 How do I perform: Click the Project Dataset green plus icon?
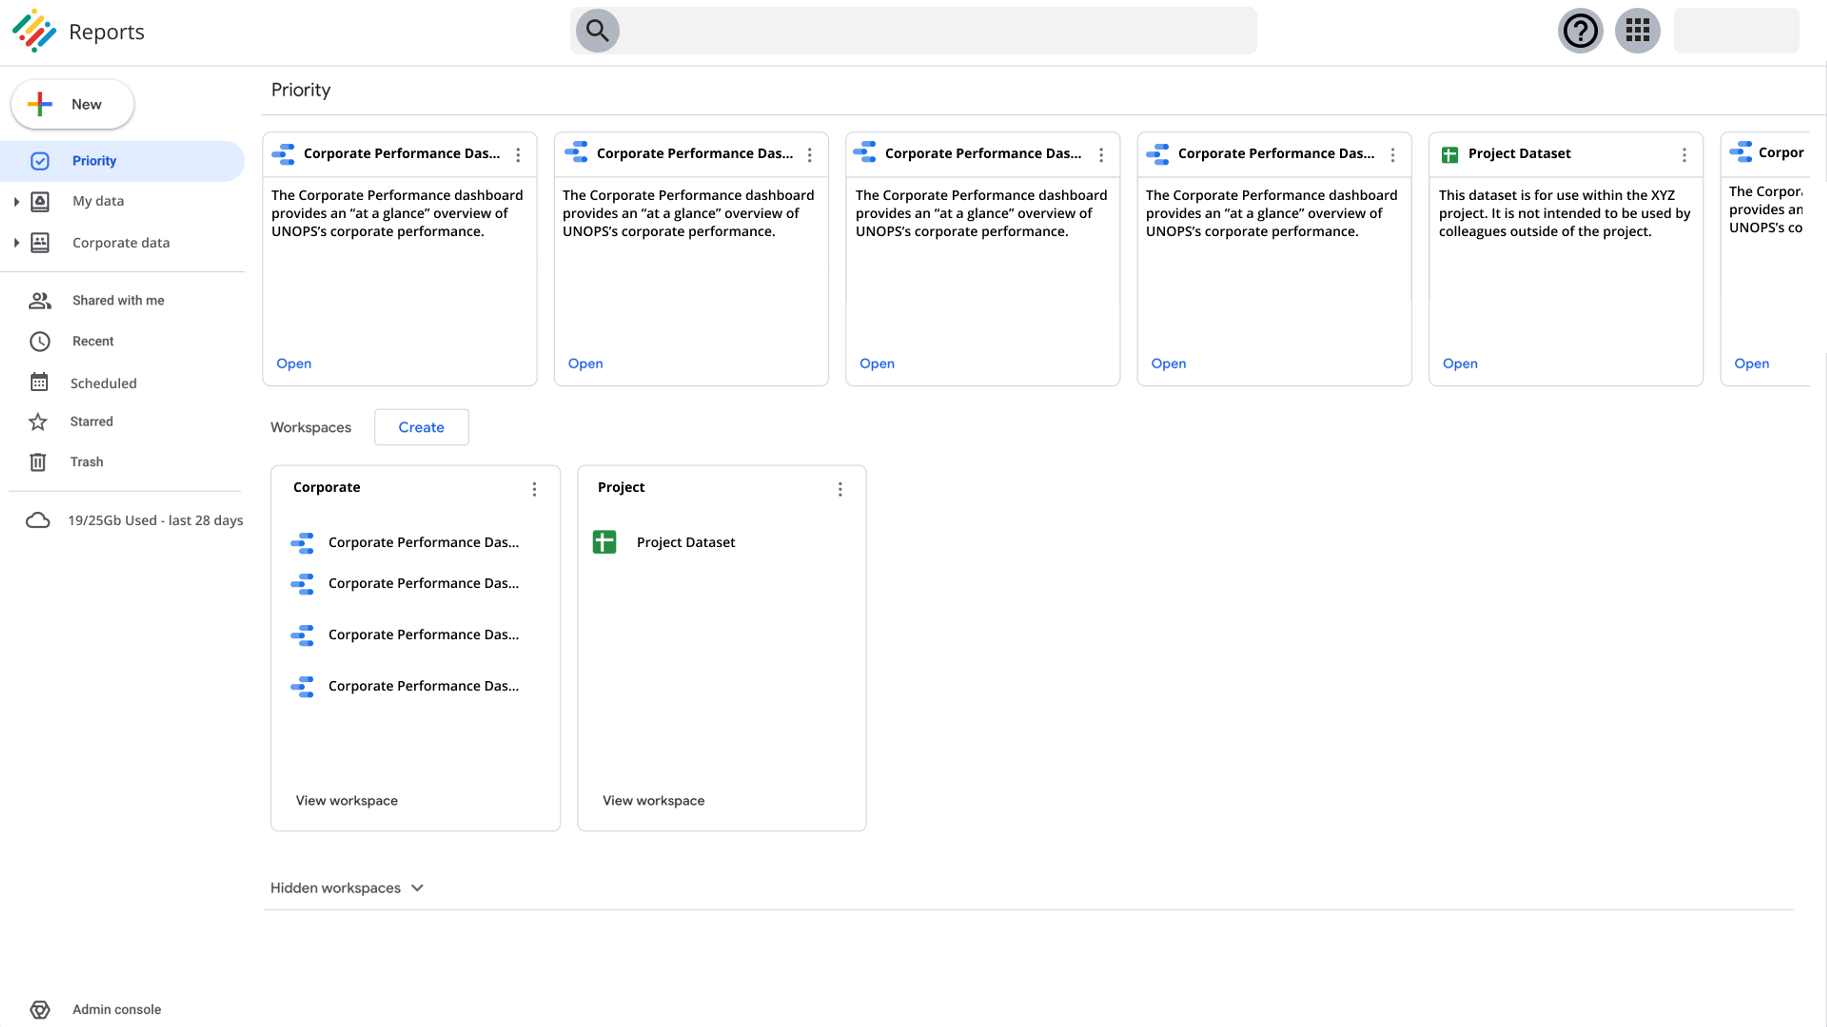604,542
